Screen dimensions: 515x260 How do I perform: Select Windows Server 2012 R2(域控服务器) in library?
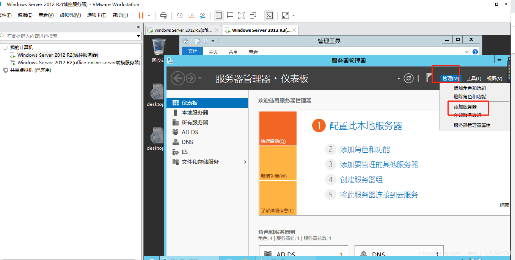(x=58, y=55)
